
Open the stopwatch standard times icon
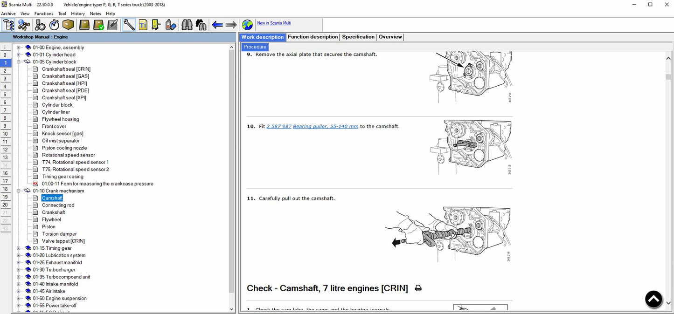[x=54, y=25]
